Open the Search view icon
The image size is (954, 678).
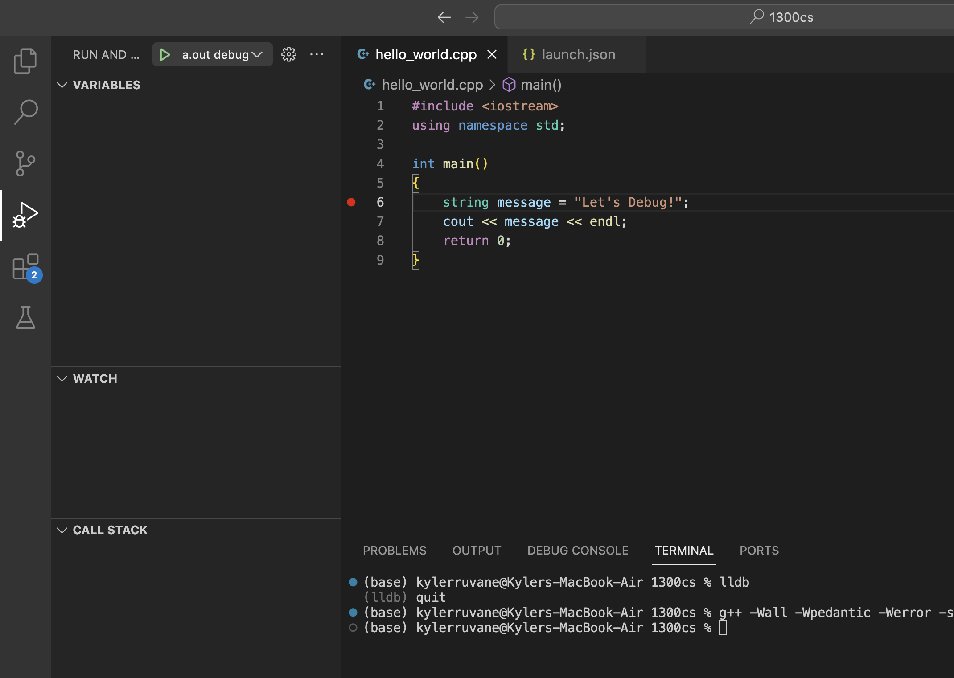25,112
